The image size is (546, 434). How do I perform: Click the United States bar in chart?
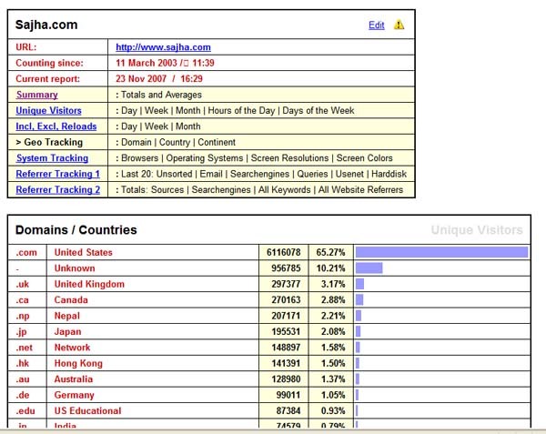point(440,252)
